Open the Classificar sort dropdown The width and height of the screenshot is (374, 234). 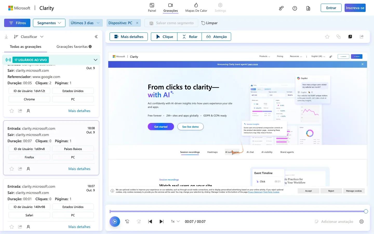coord(29,37)
